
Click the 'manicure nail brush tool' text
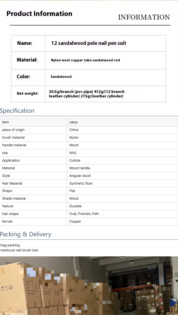coord(19,250)
